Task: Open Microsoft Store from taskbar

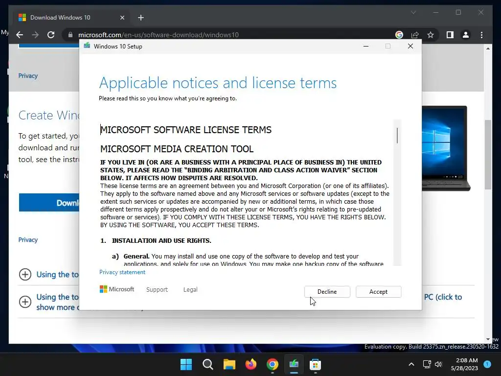Action: click(316, 364)
